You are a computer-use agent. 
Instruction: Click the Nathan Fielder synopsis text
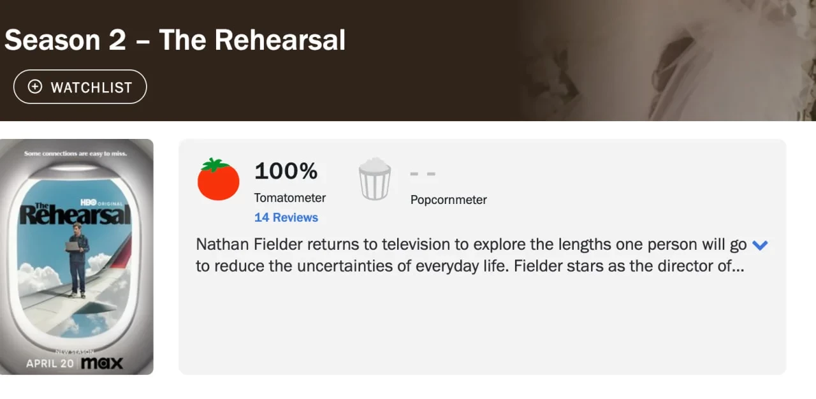point(470,255)
